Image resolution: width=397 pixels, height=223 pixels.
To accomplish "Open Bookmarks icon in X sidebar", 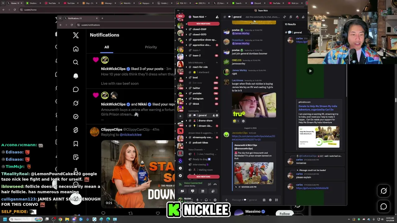I will (x=76, y=144).
